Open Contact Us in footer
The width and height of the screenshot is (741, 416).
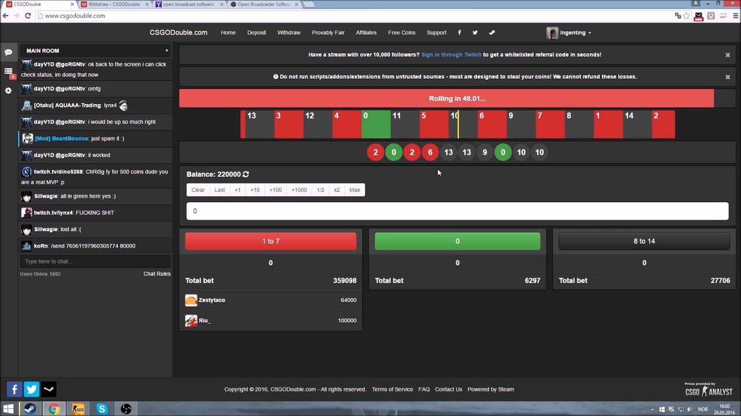[x=449, y=389]
